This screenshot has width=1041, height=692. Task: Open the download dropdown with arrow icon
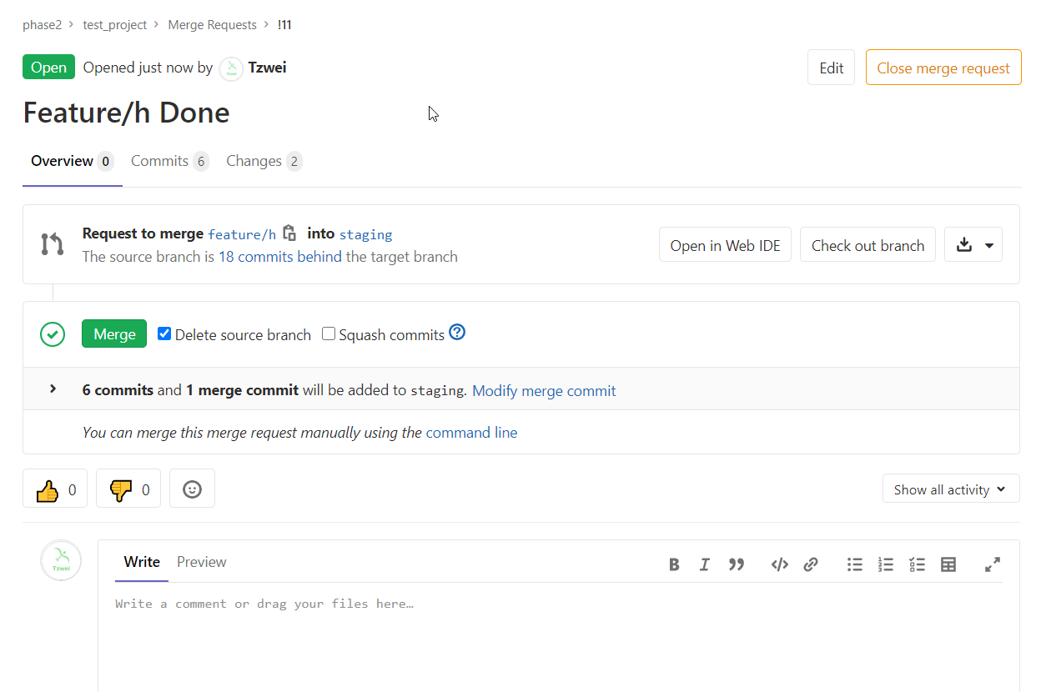click(x=973, y=245)
